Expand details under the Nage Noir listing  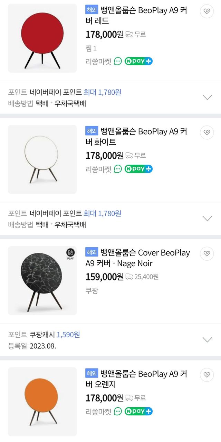(x=207, y=340)
